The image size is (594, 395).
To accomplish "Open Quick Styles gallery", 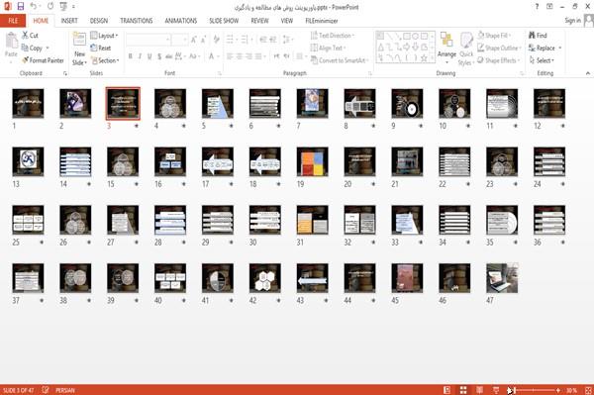I will coord(465,49).
